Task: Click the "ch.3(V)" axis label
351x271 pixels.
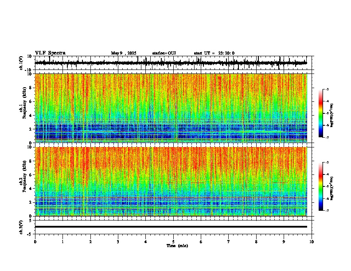Action: pyautogui.click(x=21, y=227)
